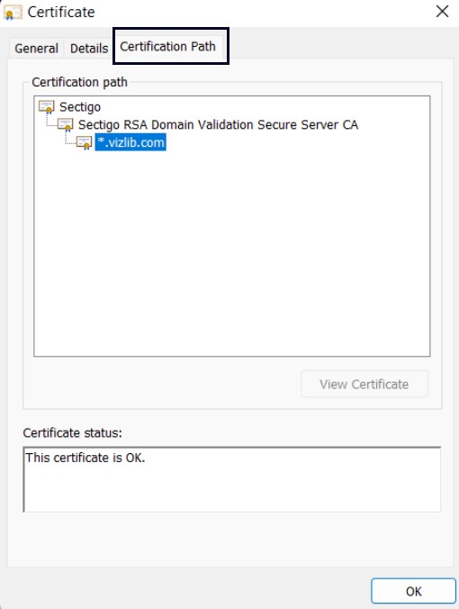Click the tree connector line before *.vizlib.com
The height and width of the screenshot is (609, 459).
[70, 140]
